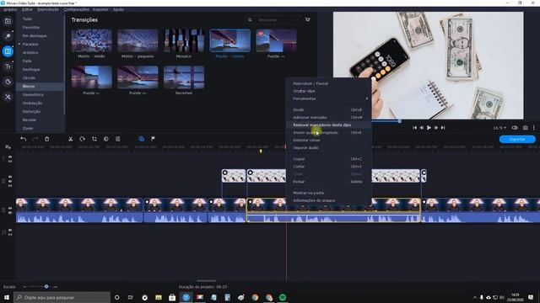Mute the music audio track

pyautogui.click(x=10, y=230)
